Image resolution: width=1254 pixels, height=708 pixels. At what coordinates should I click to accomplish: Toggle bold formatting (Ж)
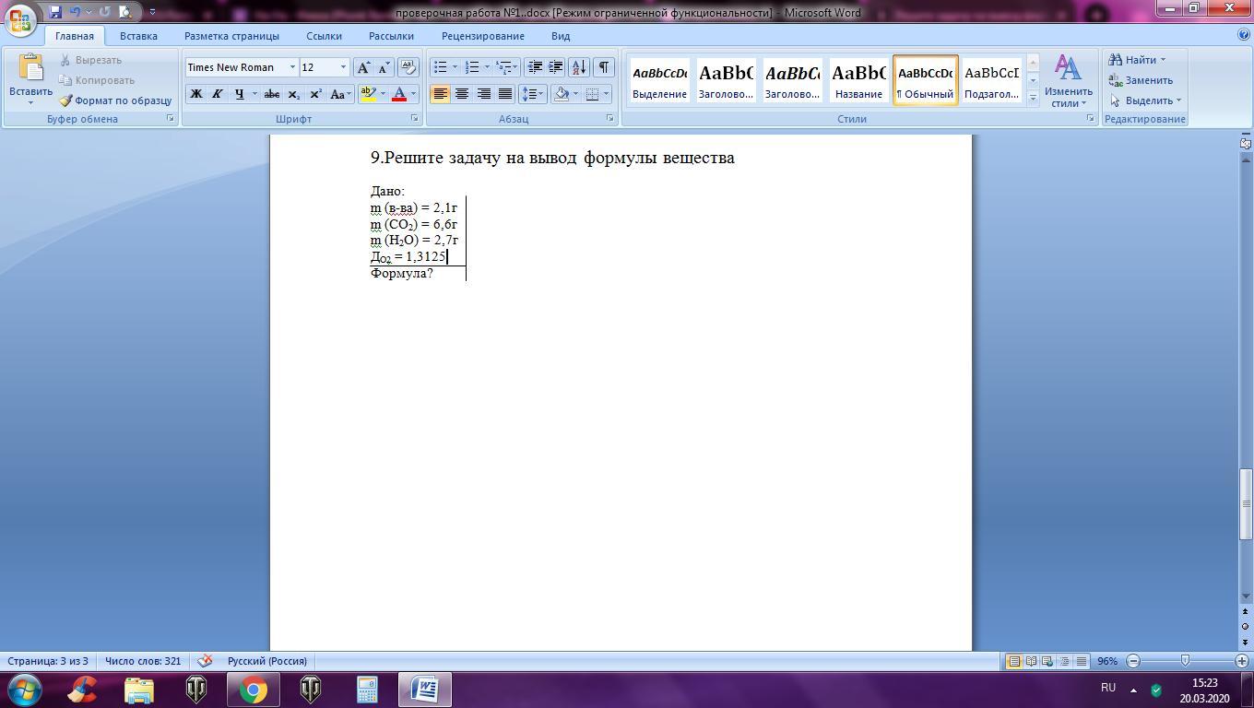[x=195, y=94]
